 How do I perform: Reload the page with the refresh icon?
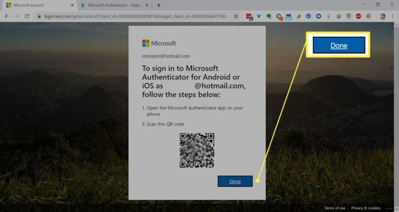pyautogui.click(x=27, y=16)
